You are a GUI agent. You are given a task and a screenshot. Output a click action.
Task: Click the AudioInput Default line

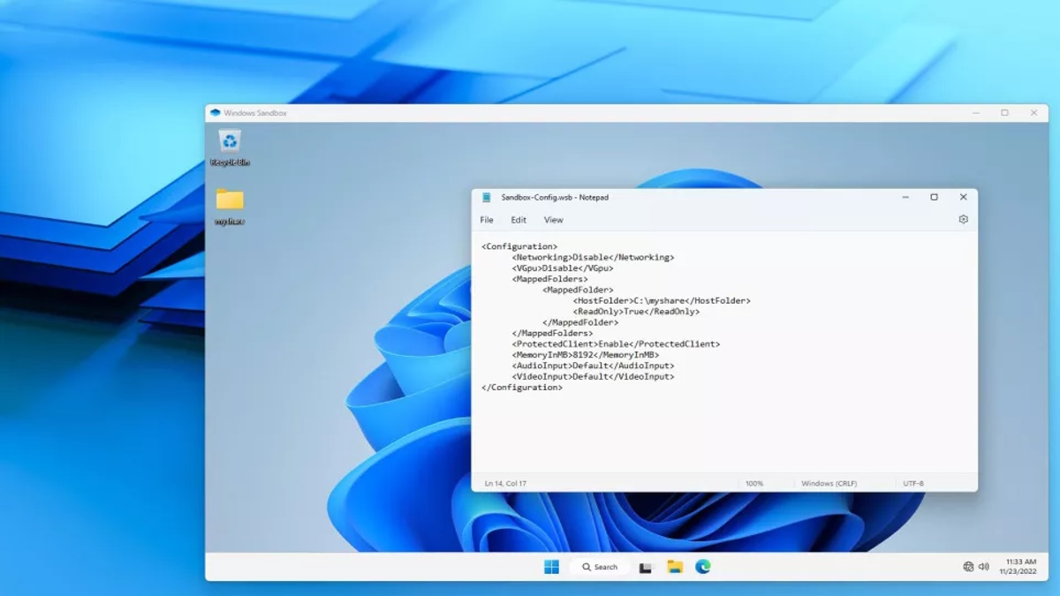tap(593, 366)
